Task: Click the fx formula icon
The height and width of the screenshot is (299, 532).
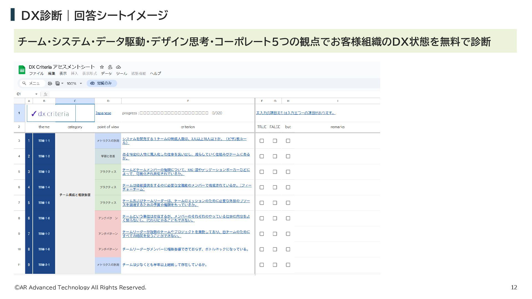Action: tap(45, 94)
